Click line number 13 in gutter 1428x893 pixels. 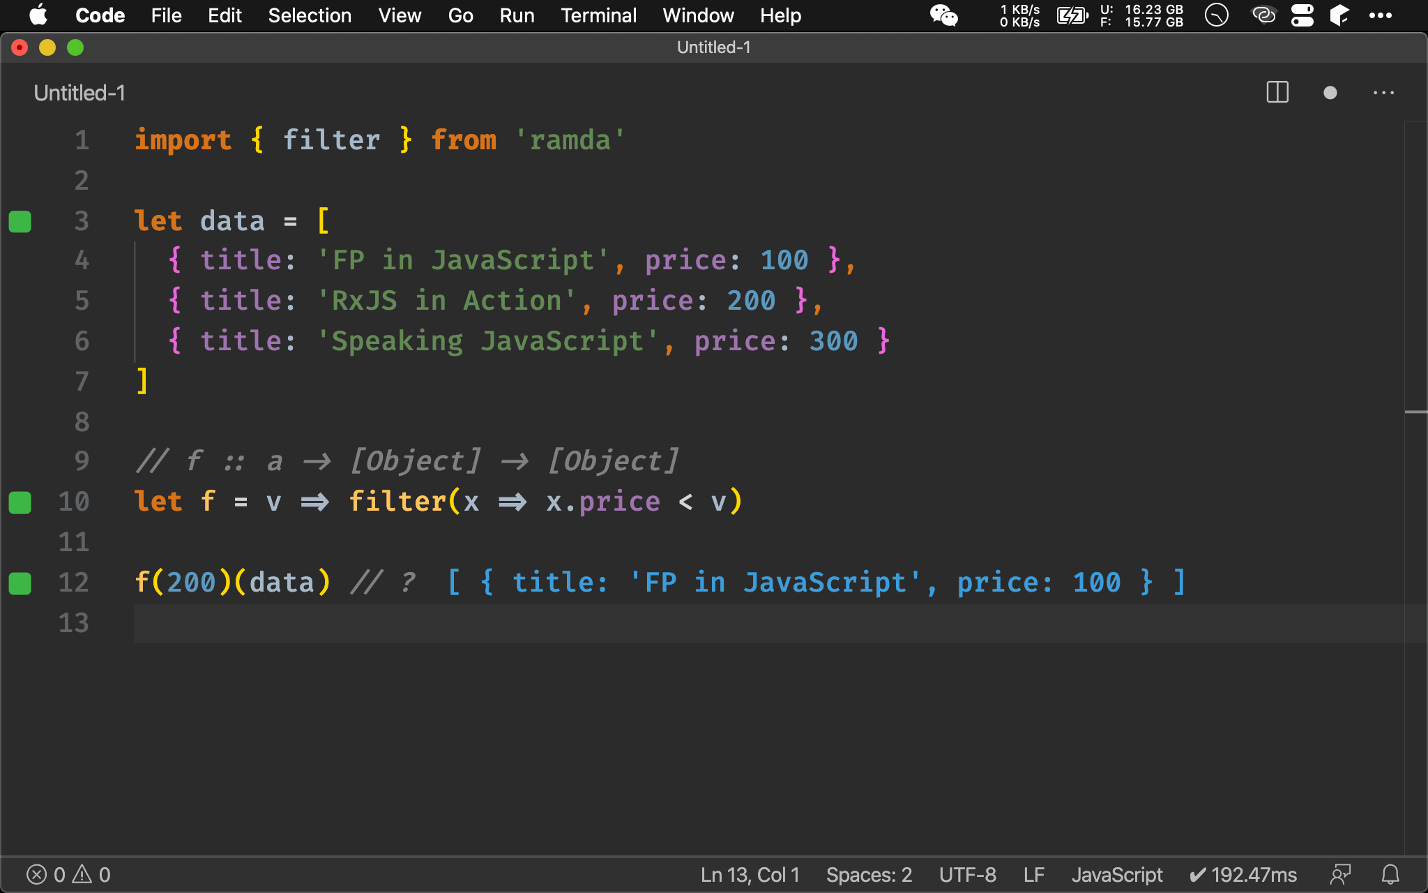(x=73, y=623)
